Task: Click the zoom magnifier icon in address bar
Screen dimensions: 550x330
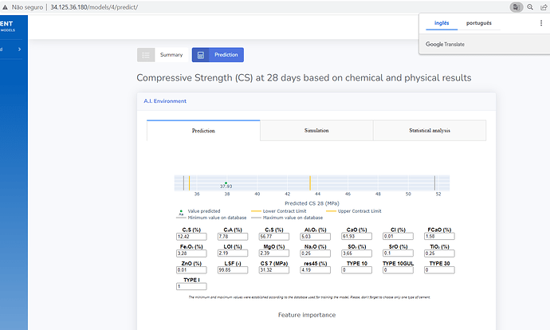Action: coord(530,6)
